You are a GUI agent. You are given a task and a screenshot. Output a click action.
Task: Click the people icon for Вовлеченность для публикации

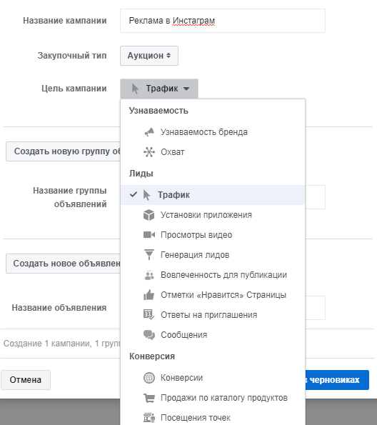[149, 275]
